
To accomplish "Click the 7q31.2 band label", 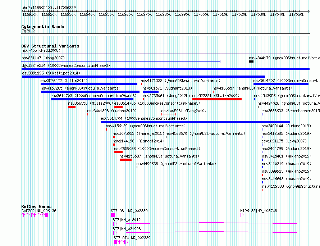I will pyautogui.click(x=28, y=31).
